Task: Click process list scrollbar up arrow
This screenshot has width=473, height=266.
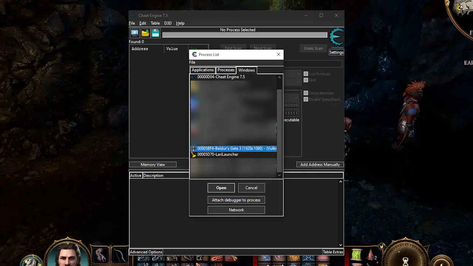Action: 279,78
